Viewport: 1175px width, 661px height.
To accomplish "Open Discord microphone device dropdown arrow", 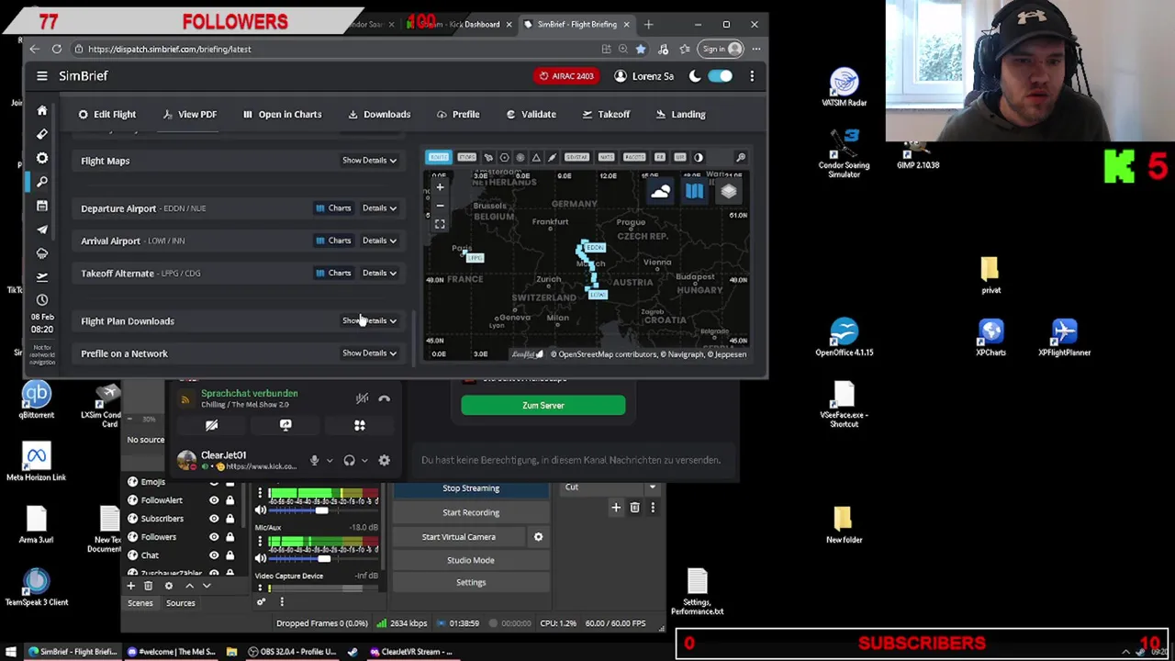I will (x=330, y=461).
